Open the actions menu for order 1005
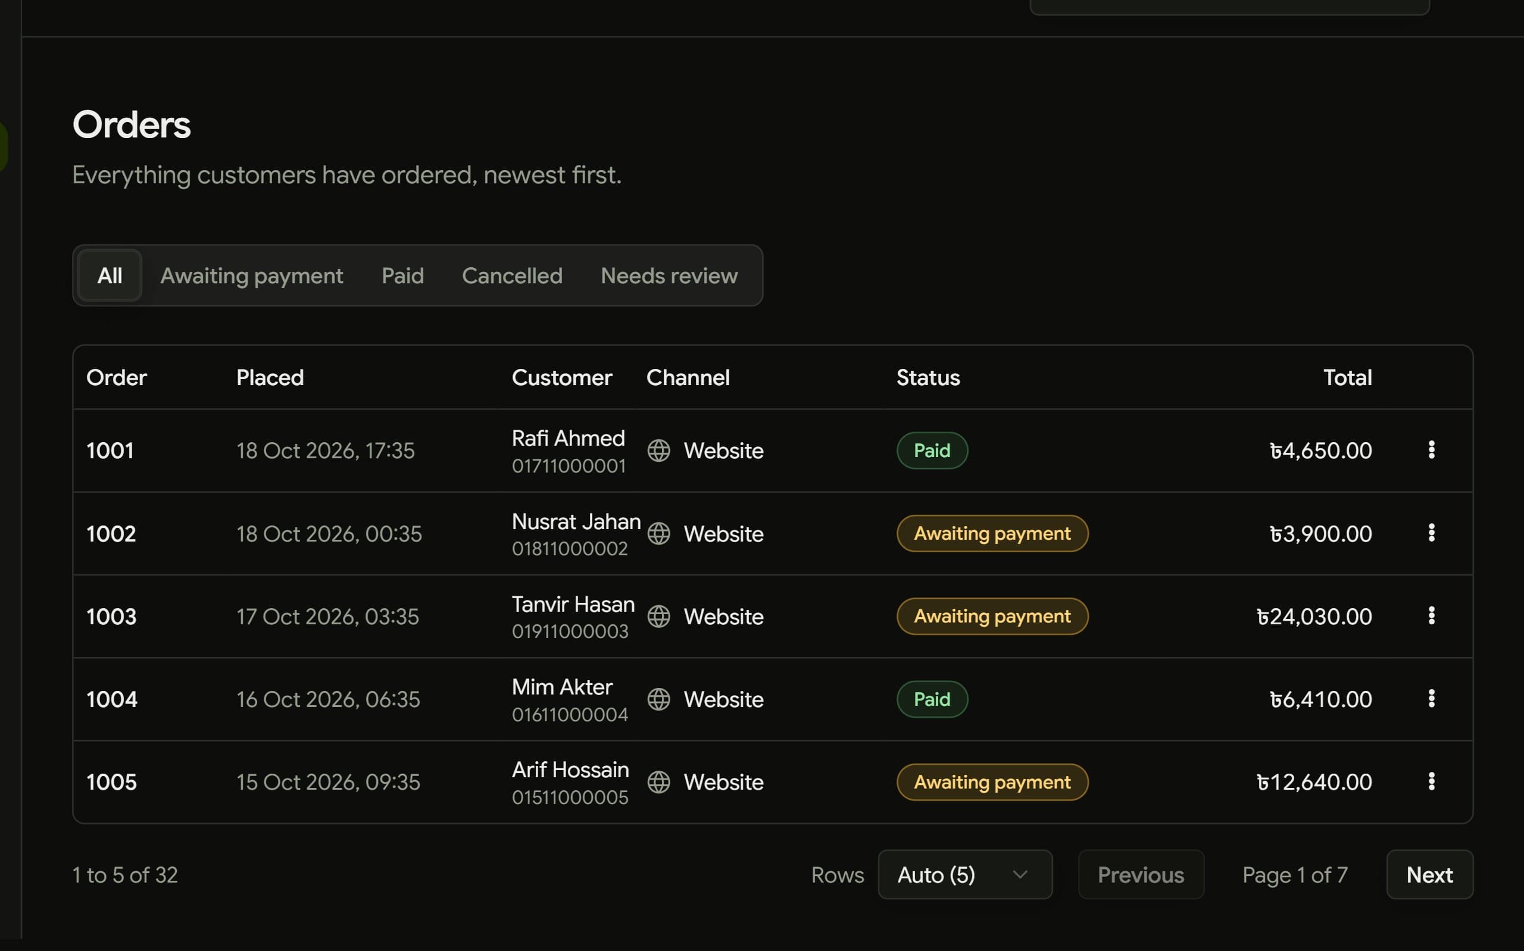This screenshot has height=951, width=1524. pyautogui.click(x=1431, y=782)
